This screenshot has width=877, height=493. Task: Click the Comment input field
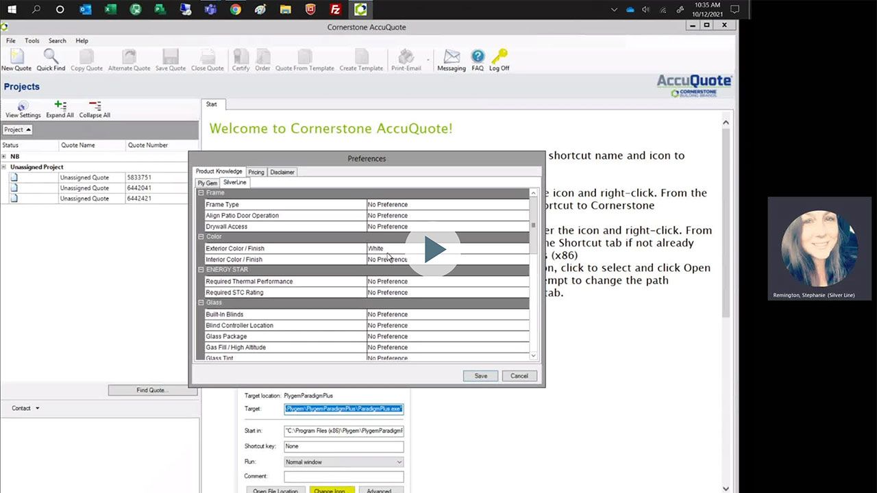point(344,477)
